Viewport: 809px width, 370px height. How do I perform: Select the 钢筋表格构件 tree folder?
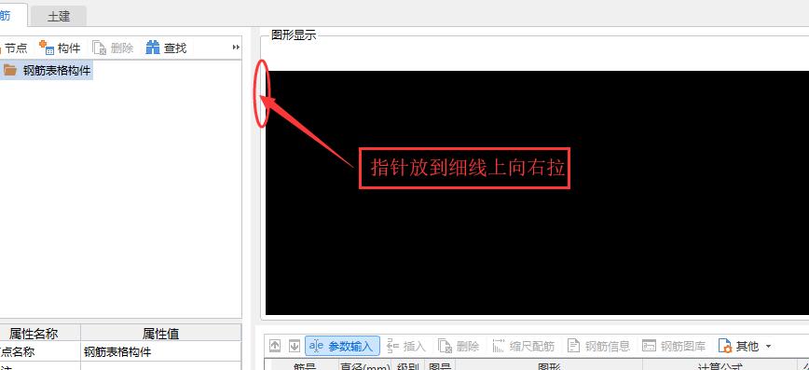48,70
